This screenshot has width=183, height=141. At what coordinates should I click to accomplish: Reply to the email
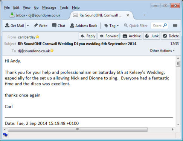(88, 36)
